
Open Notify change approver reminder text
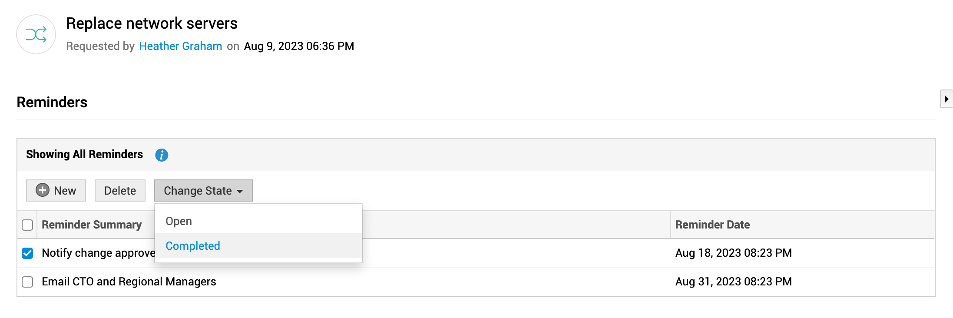pyautogui.click(x=98, y=253)
